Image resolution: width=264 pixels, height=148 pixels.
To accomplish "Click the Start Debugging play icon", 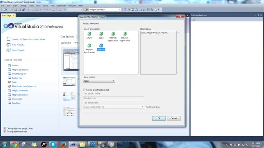I will click(64, 10).
